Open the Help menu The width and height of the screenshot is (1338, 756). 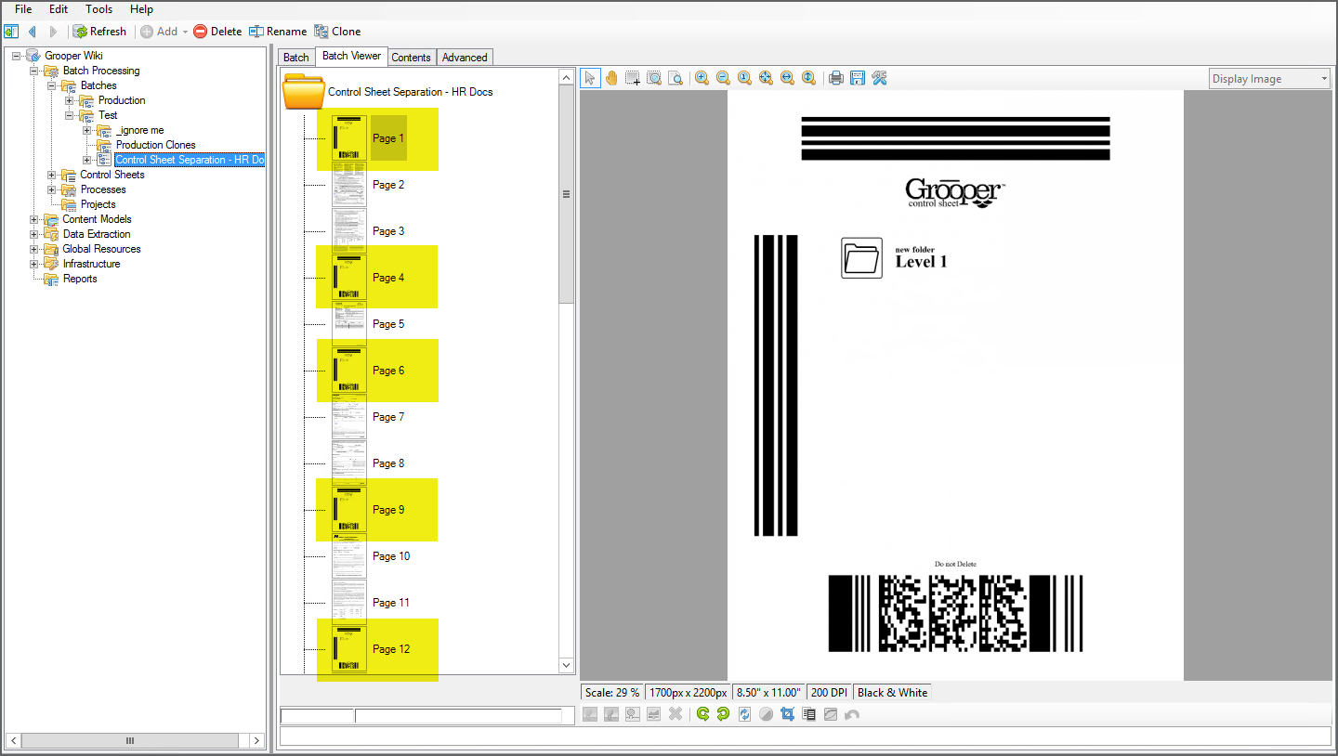141,9
